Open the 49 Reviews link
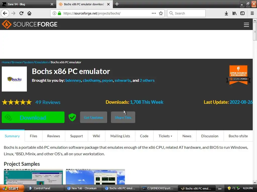Image resolution: width=257 pixels, height=192 pixels. 48,102
